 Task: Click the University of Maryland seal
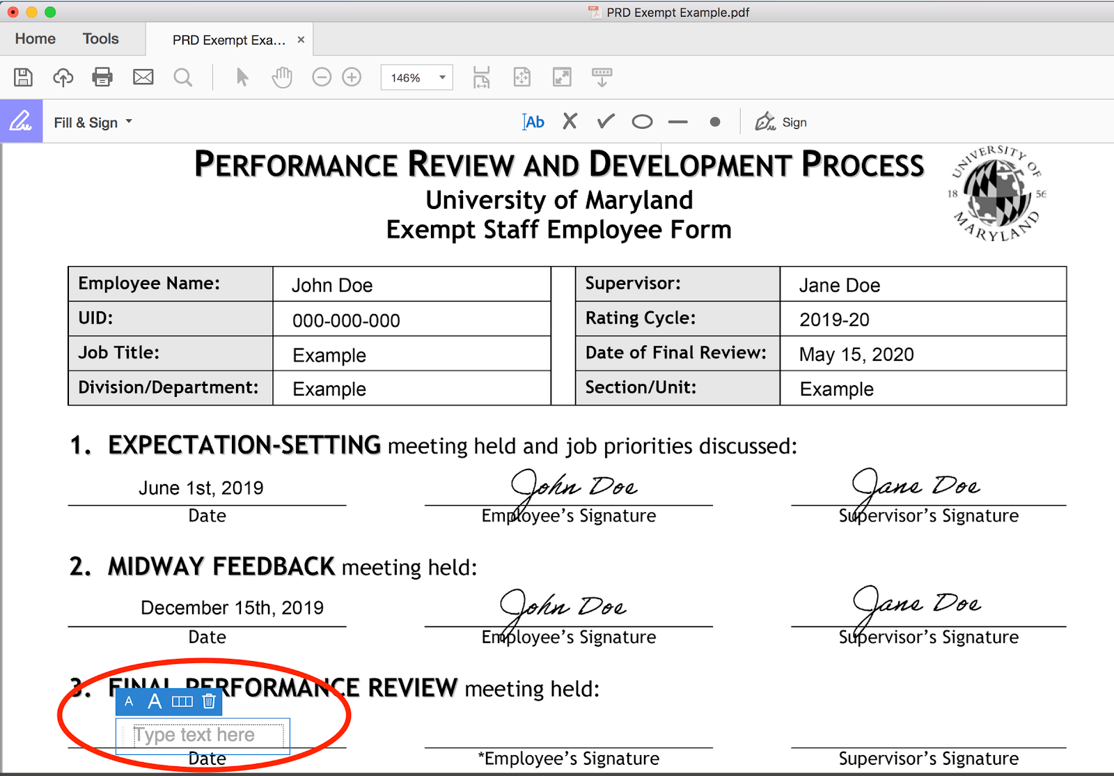(997, 193)
